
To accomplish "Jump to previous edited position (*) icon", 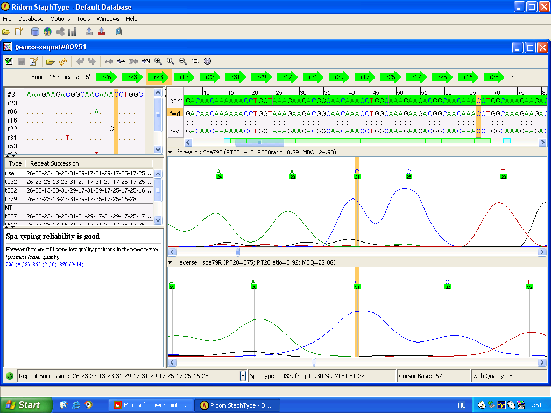I will pos(109,61).
